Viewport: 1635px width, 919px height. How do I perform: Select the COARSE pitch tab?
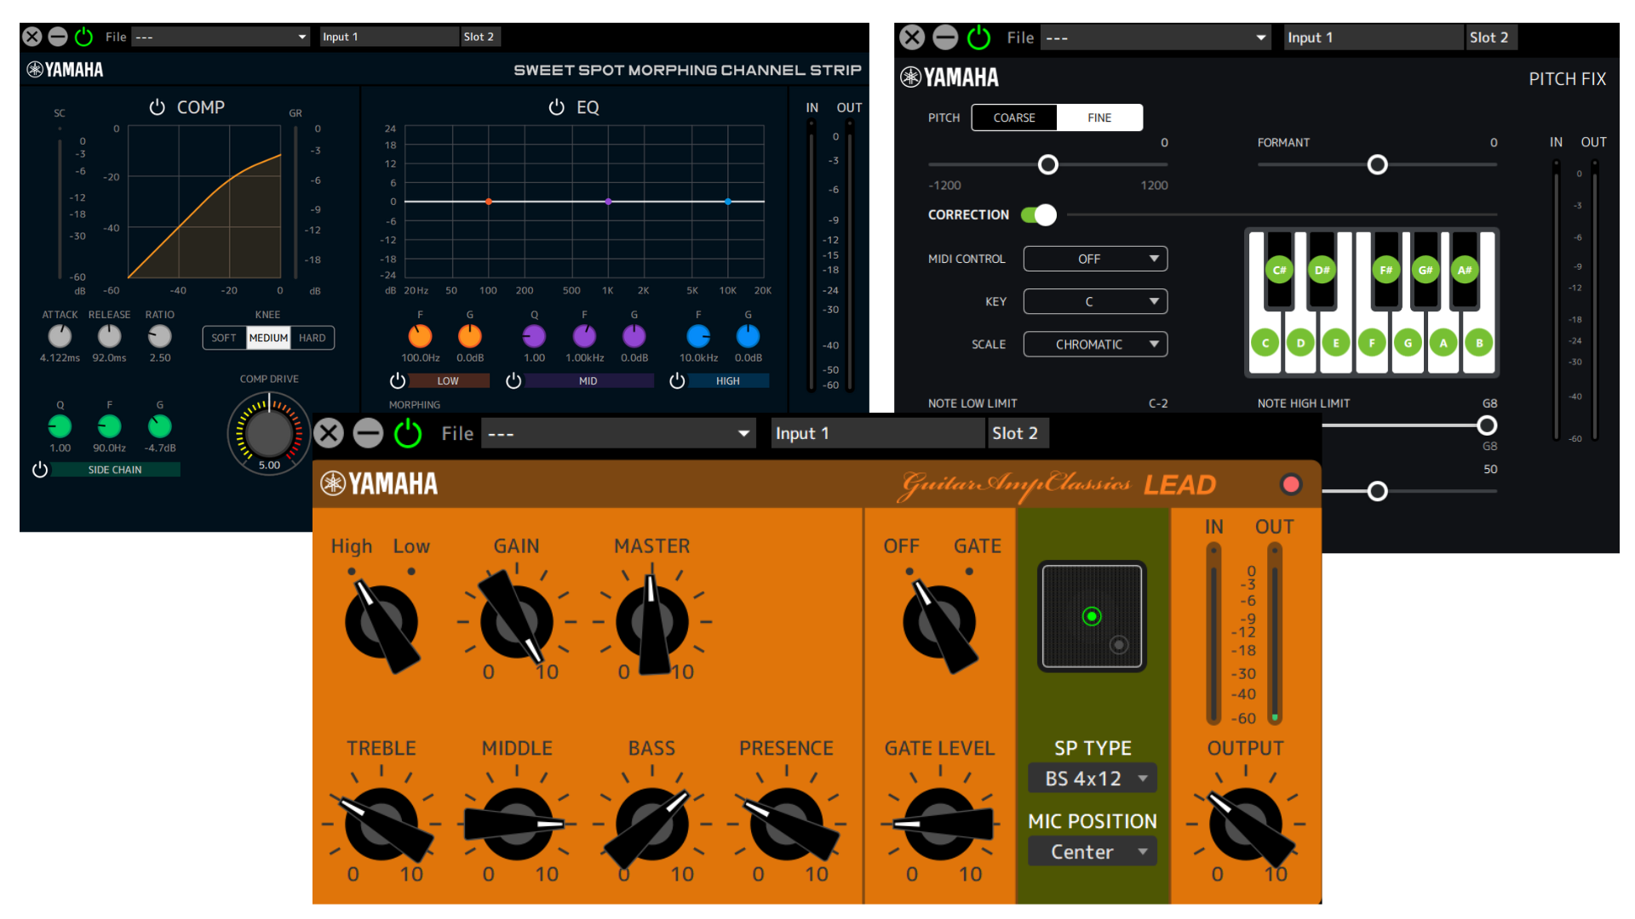coord(1014,117)
